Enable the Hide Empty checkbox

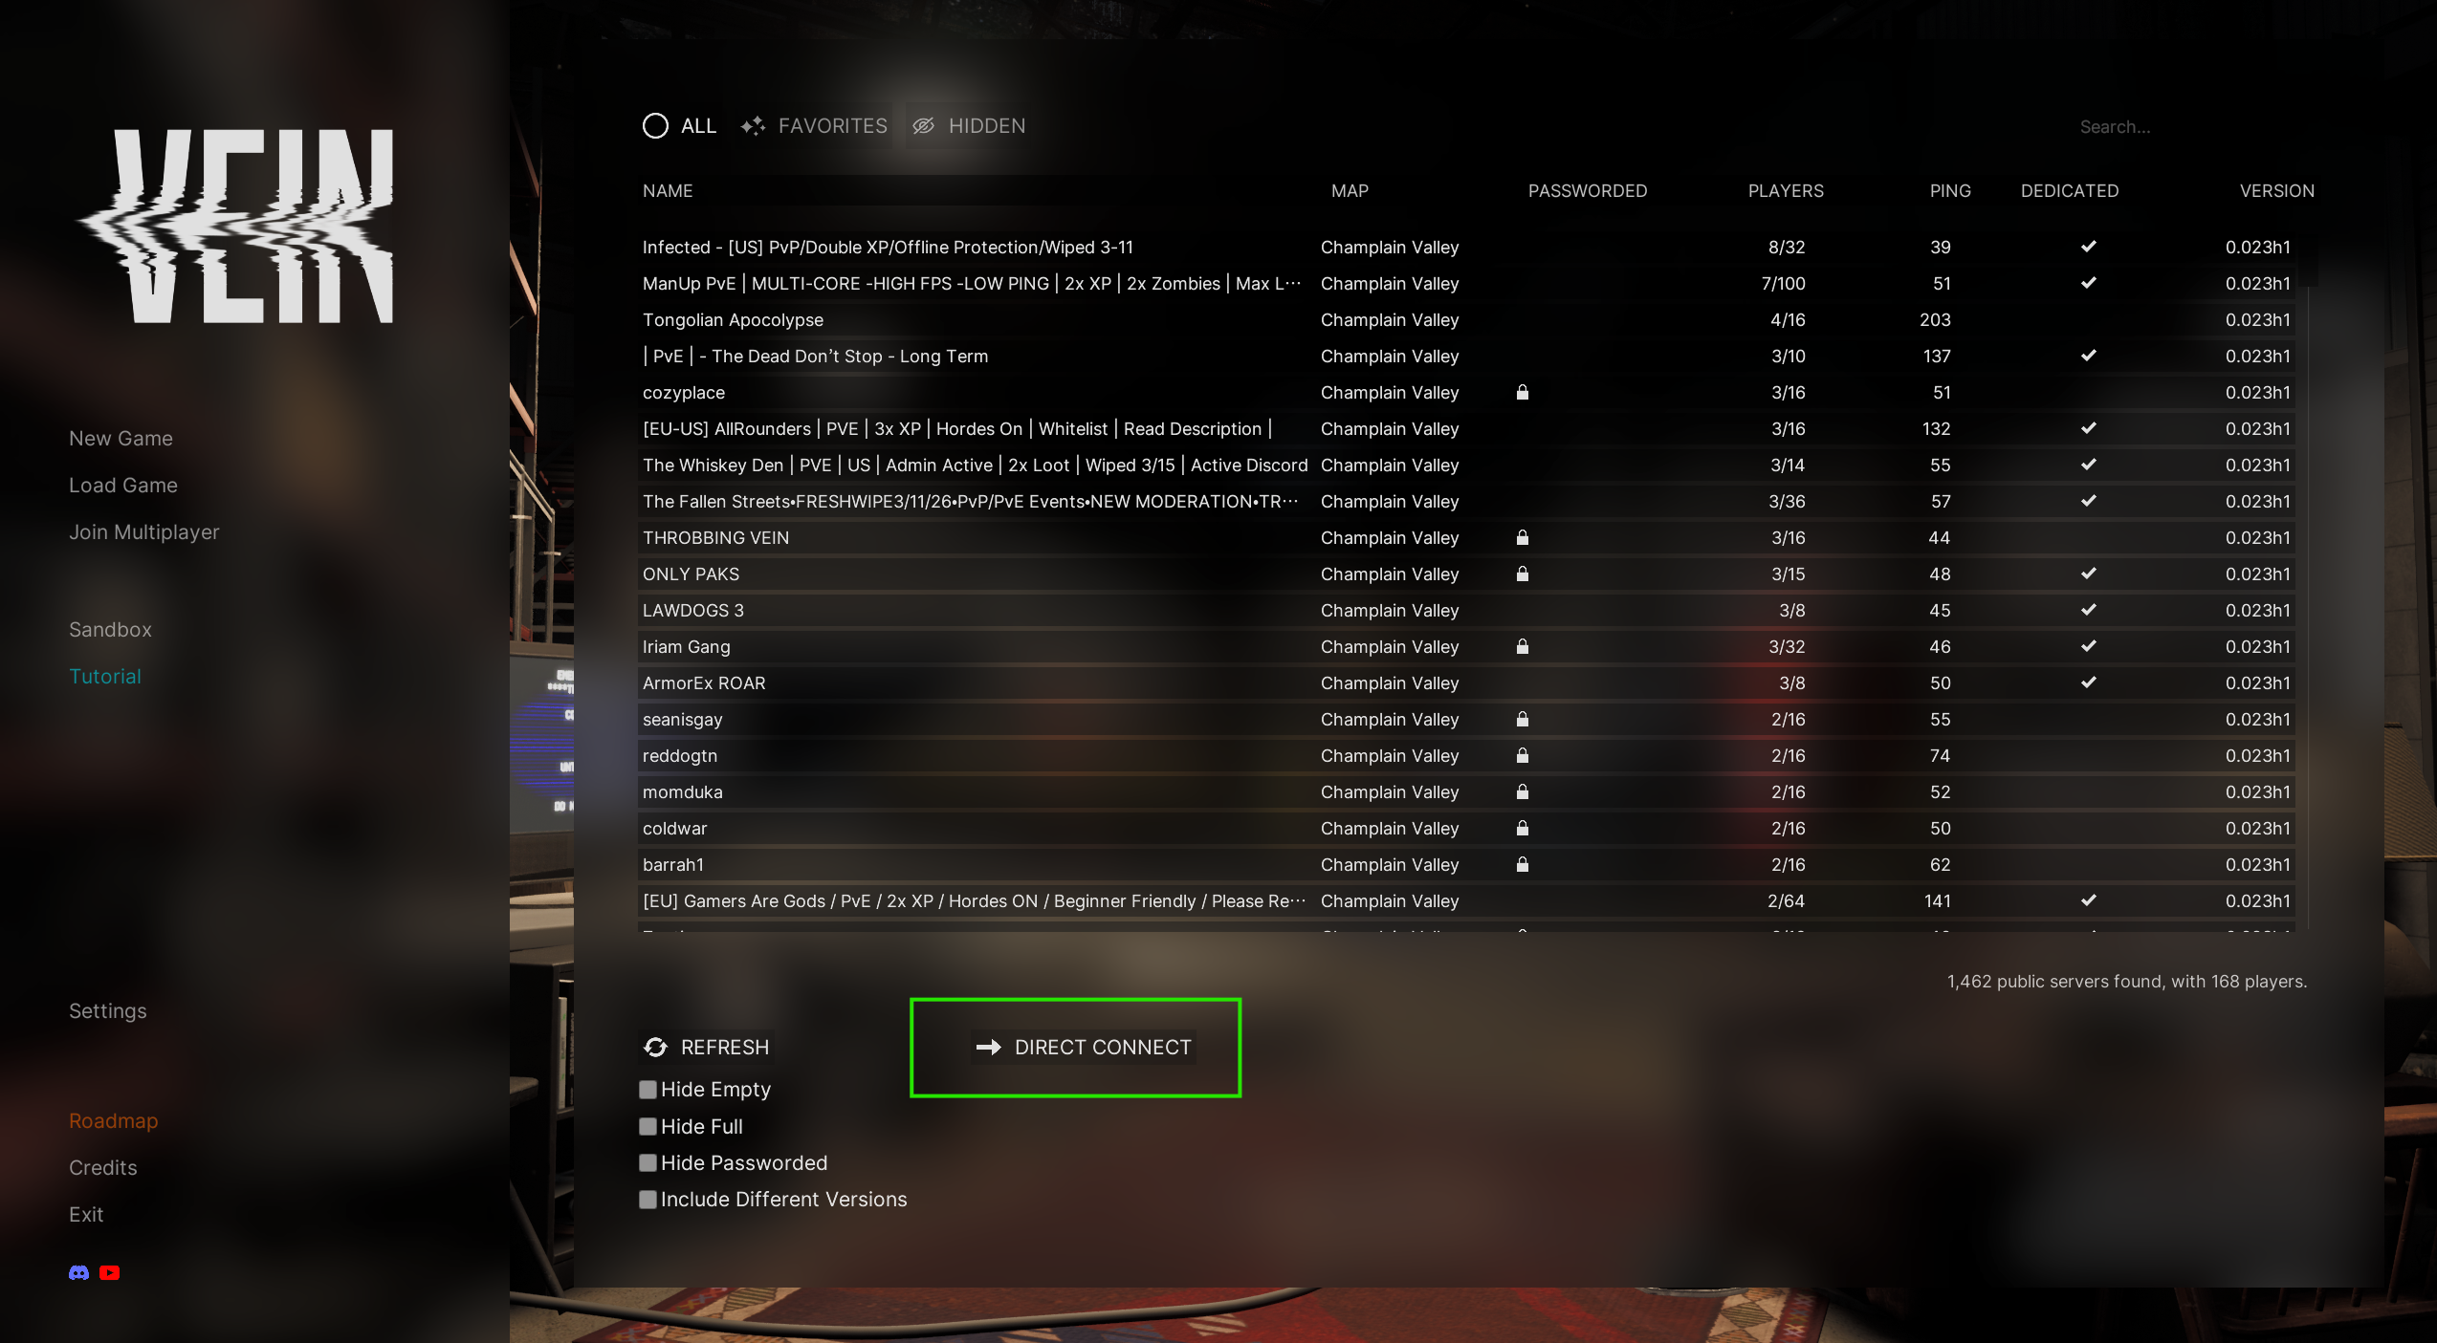[648, 1090]
